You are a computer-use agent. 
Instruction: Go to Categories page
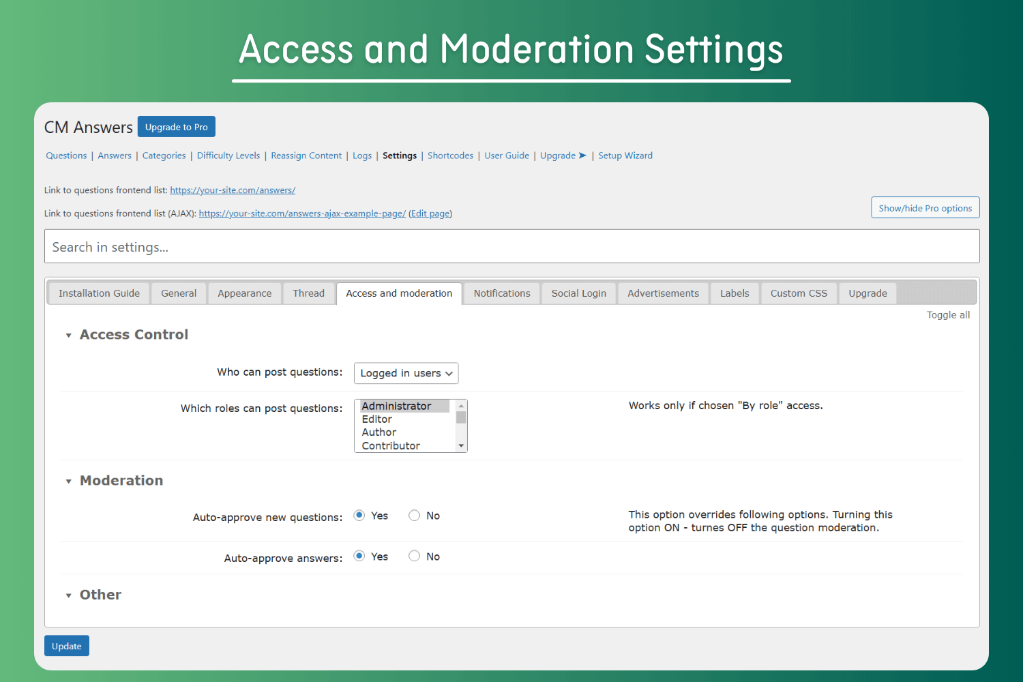click(x=164, y=155)
